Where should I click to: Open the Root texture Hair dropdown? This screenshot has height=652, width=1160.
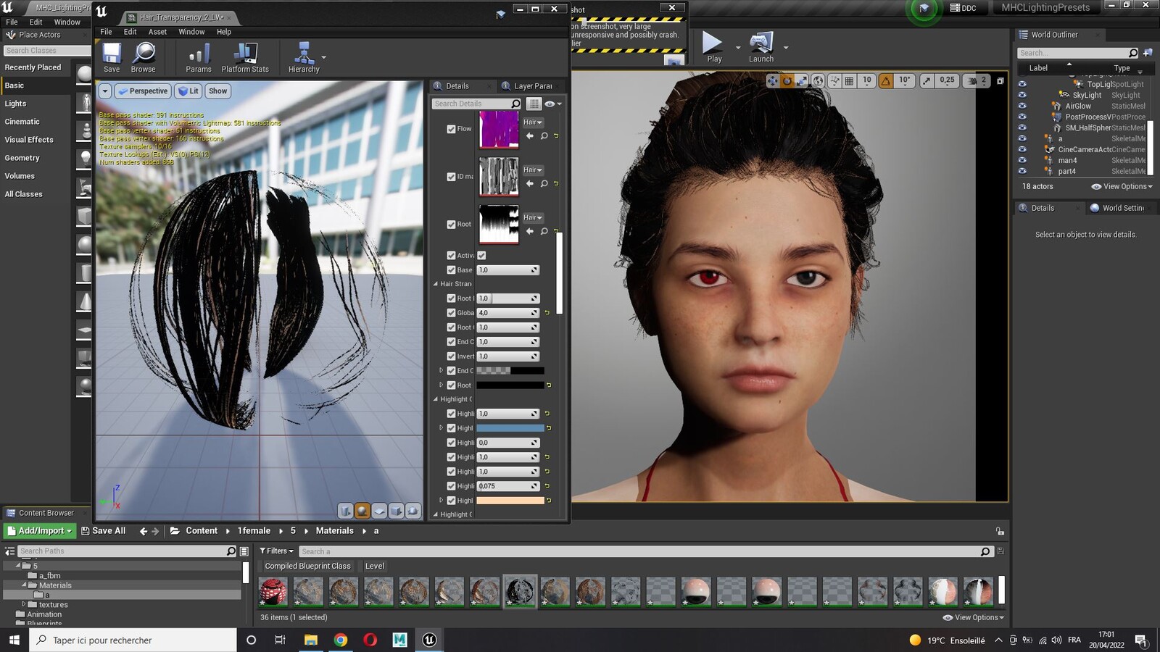pos(533,218)
